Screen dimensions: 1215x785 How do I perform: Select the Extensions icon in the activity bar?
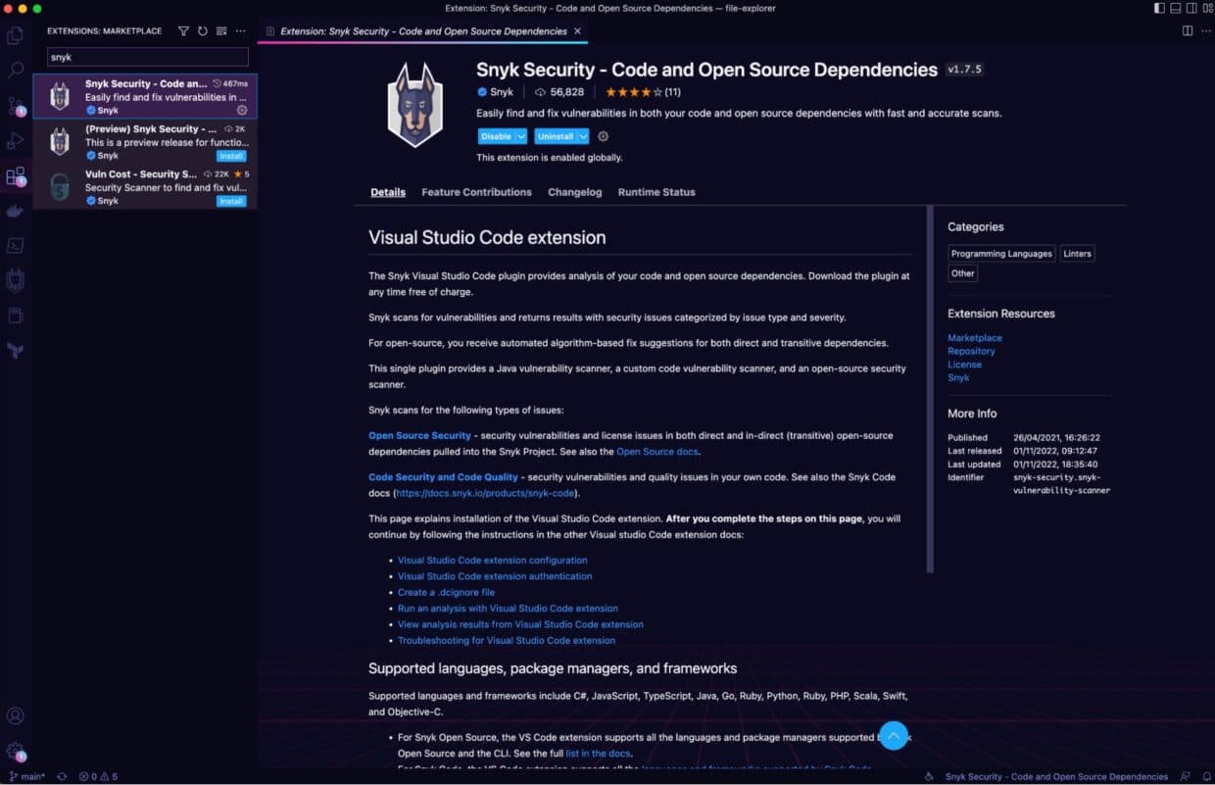pyautogui.click(x=14, y=175)
